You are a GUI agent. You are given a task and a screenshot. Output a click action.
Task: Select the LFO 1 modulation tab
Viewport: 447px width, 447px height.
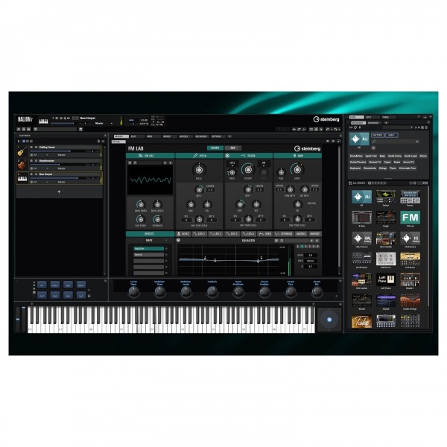(199, 234)
